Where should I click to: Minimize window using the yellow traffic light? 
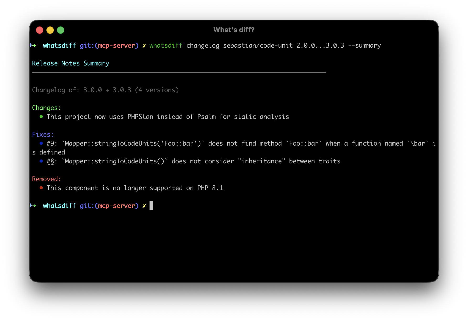tap(50, 30)
